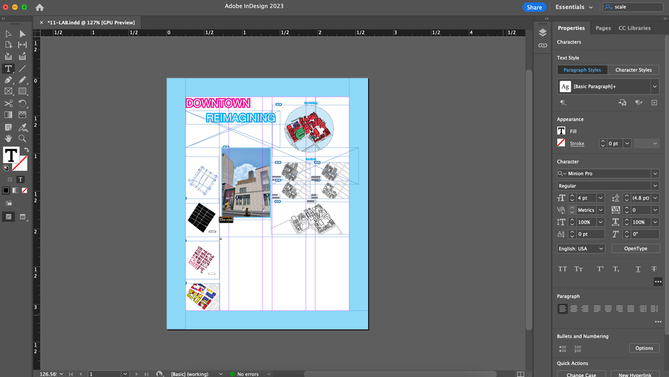Activate the Type tool

pos(8,68)
